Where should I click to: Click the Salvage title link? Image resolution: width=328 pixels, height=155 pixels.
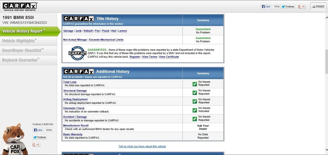pyautogui.click(x=68, y=31)
